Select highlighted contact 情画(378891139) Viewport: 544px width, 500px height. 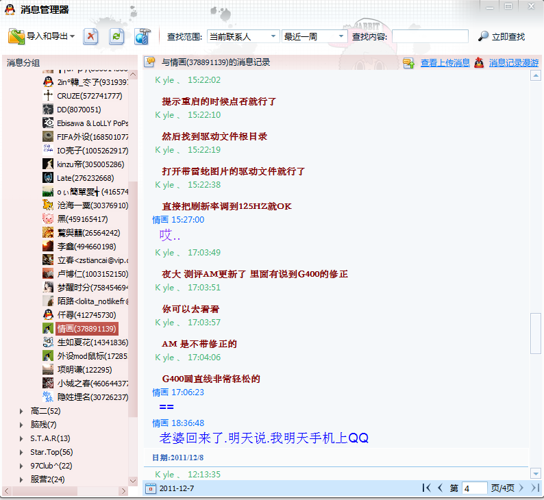point(87,329)
